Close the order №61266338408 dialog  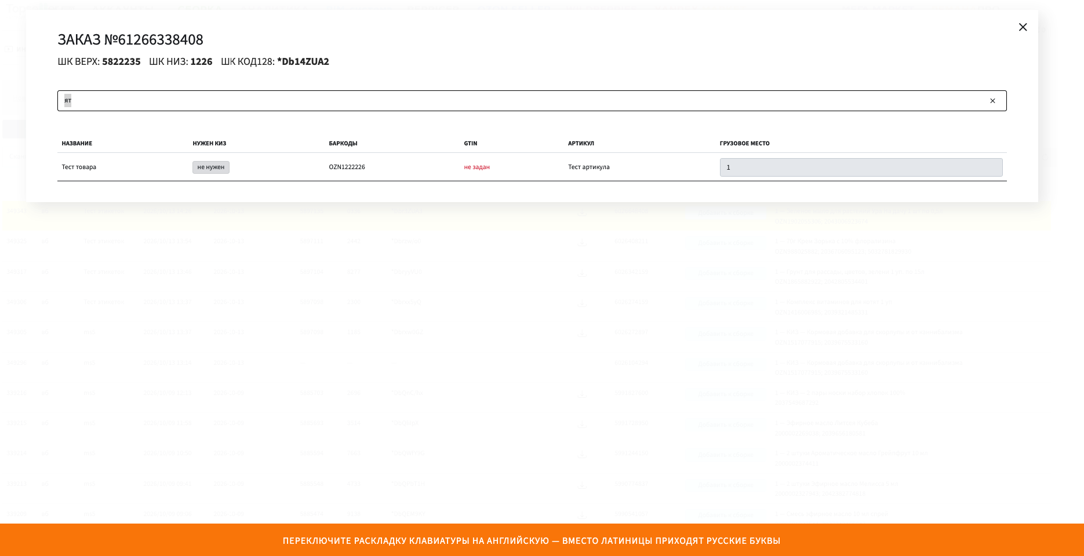point(1023,27)
